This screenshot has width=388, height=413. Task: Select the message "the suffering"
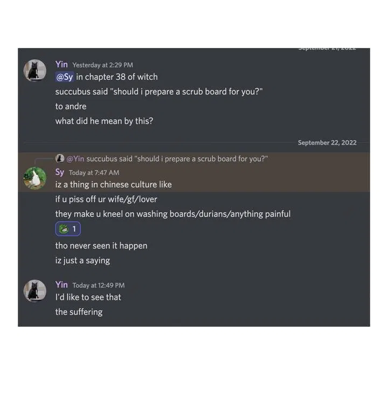[x=79, y=312]
